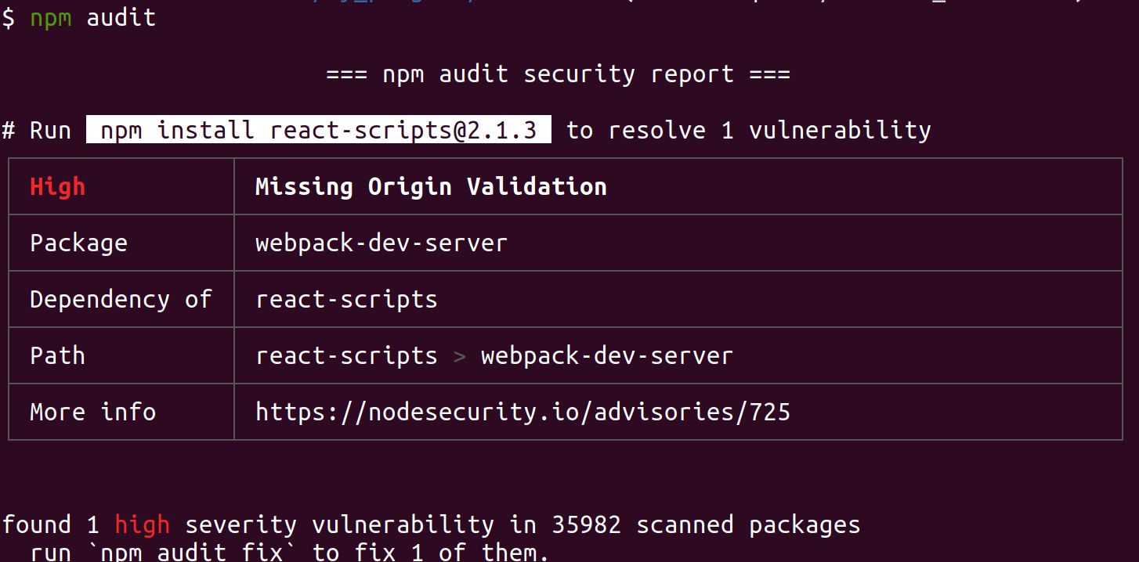Image resolution: width=1139 pixels, height=562 pixels.
Task: Click webpack-dev-server in the Package row
Action: coord(381,243)
